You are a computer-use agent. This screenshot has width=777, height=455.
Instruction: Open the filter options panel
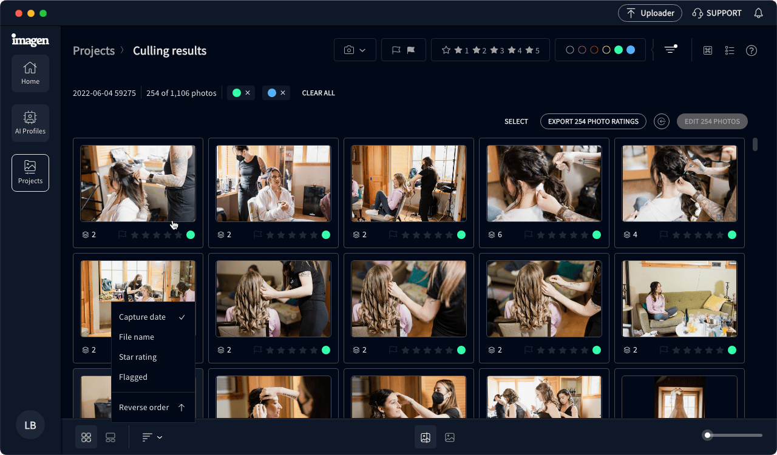670,50
